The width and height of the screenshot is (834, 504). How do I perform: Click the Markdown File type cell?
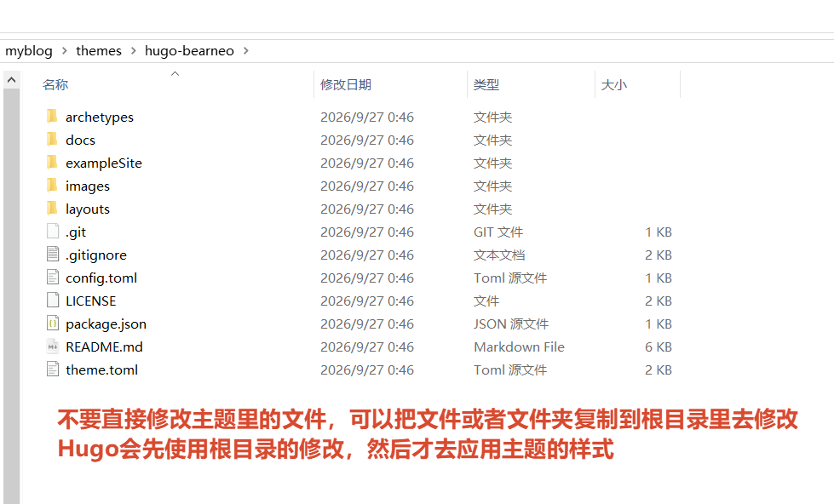pos(519,347)
